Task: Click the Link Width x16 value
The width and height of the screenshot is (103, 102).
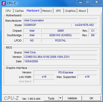Action: 44,77
